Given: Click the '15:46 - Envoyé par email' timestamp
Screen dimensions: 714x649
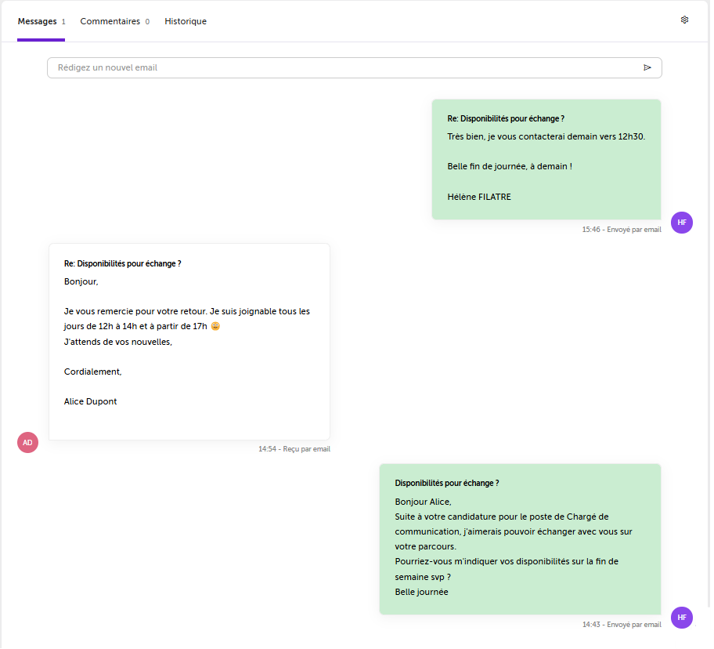Looking at the screenshot, I should coord(622,230).
